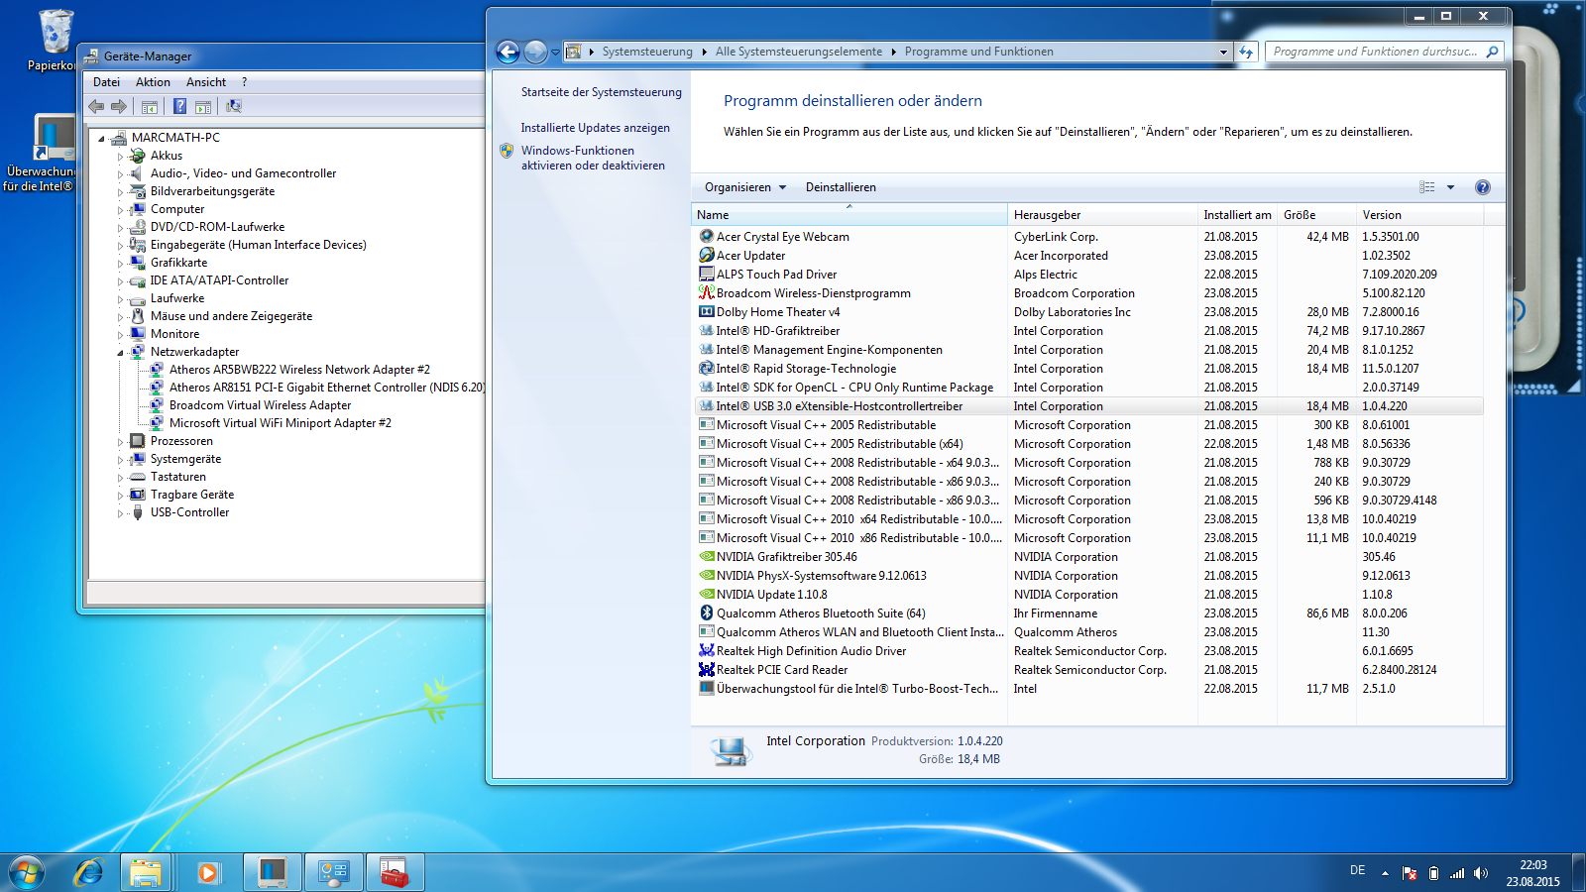Toggle the console tree pane icon in Geräte-Manager

150,106
